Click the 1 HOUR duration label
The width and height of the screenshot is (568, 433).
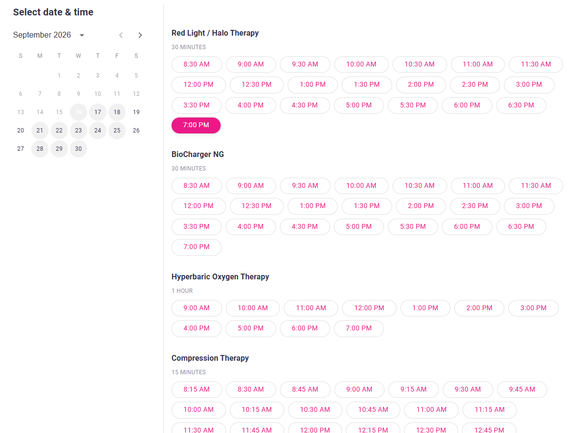182,291
